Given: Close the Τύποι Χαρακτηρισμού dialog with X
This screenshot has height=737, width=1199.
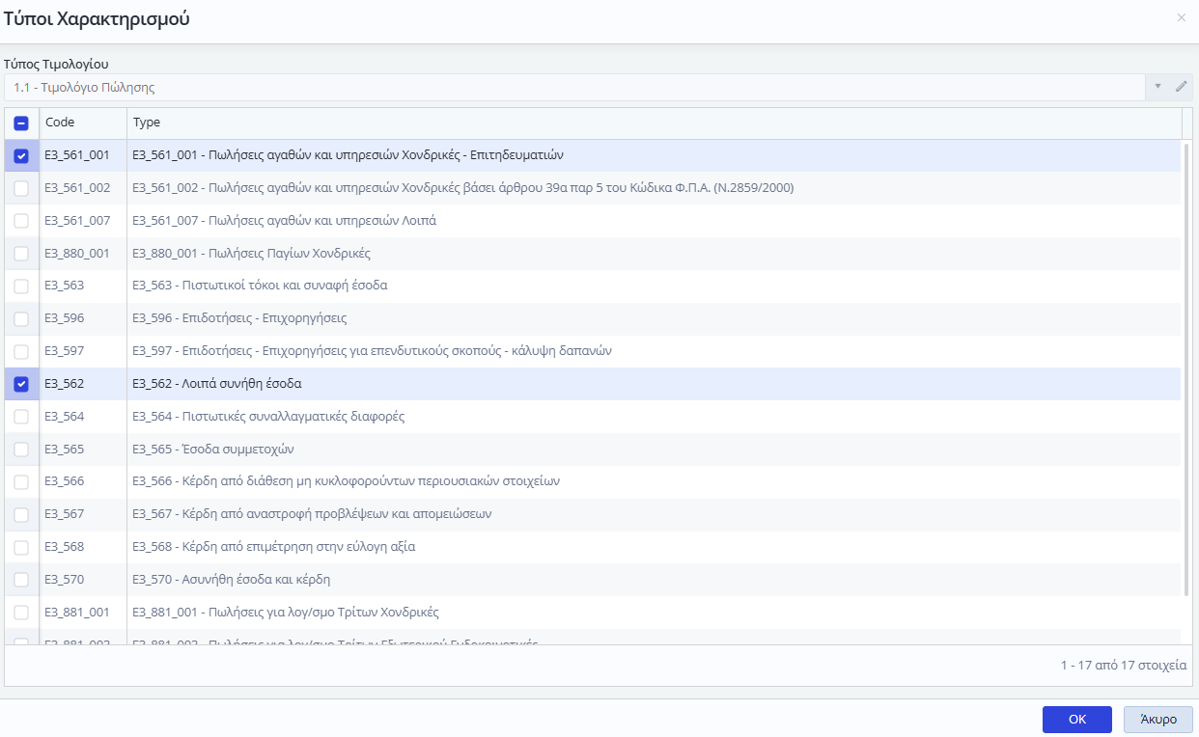Looking at the screenshot, I should 1182,17.
